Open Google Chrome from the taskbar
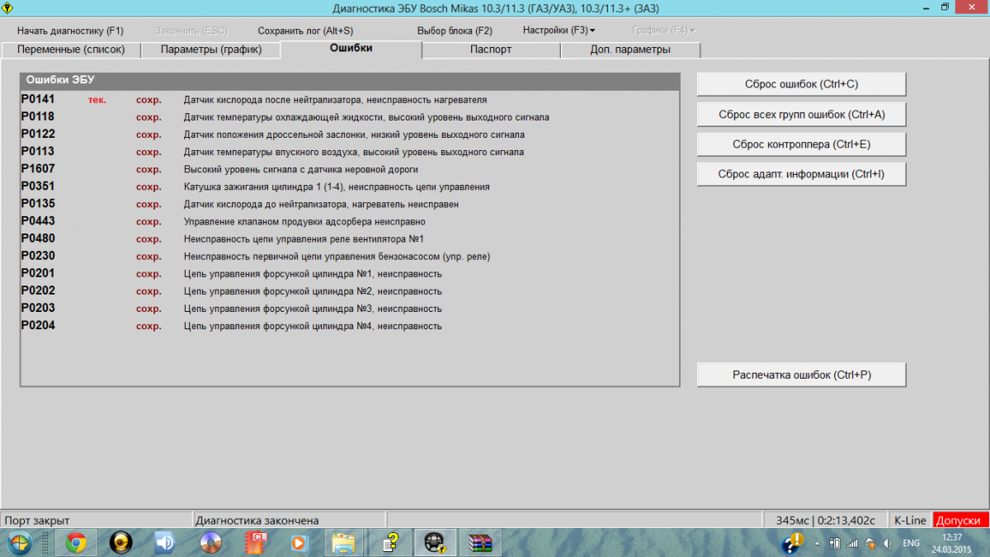Viewport: 990px width, 557px height. (x=77, y=542)
